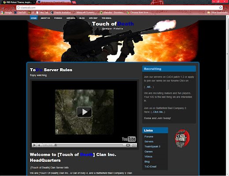Click the video seek bar
The image size is (229, 176).
tap(89, 145)
